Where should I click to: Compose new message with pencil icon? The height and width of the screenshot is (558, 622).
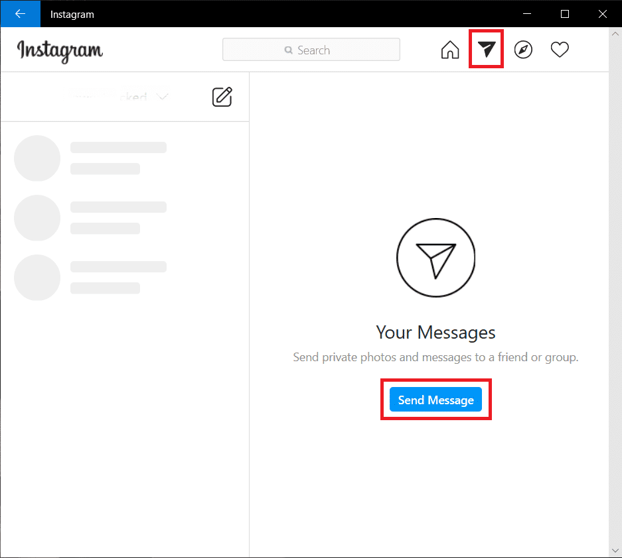[222, 97]
